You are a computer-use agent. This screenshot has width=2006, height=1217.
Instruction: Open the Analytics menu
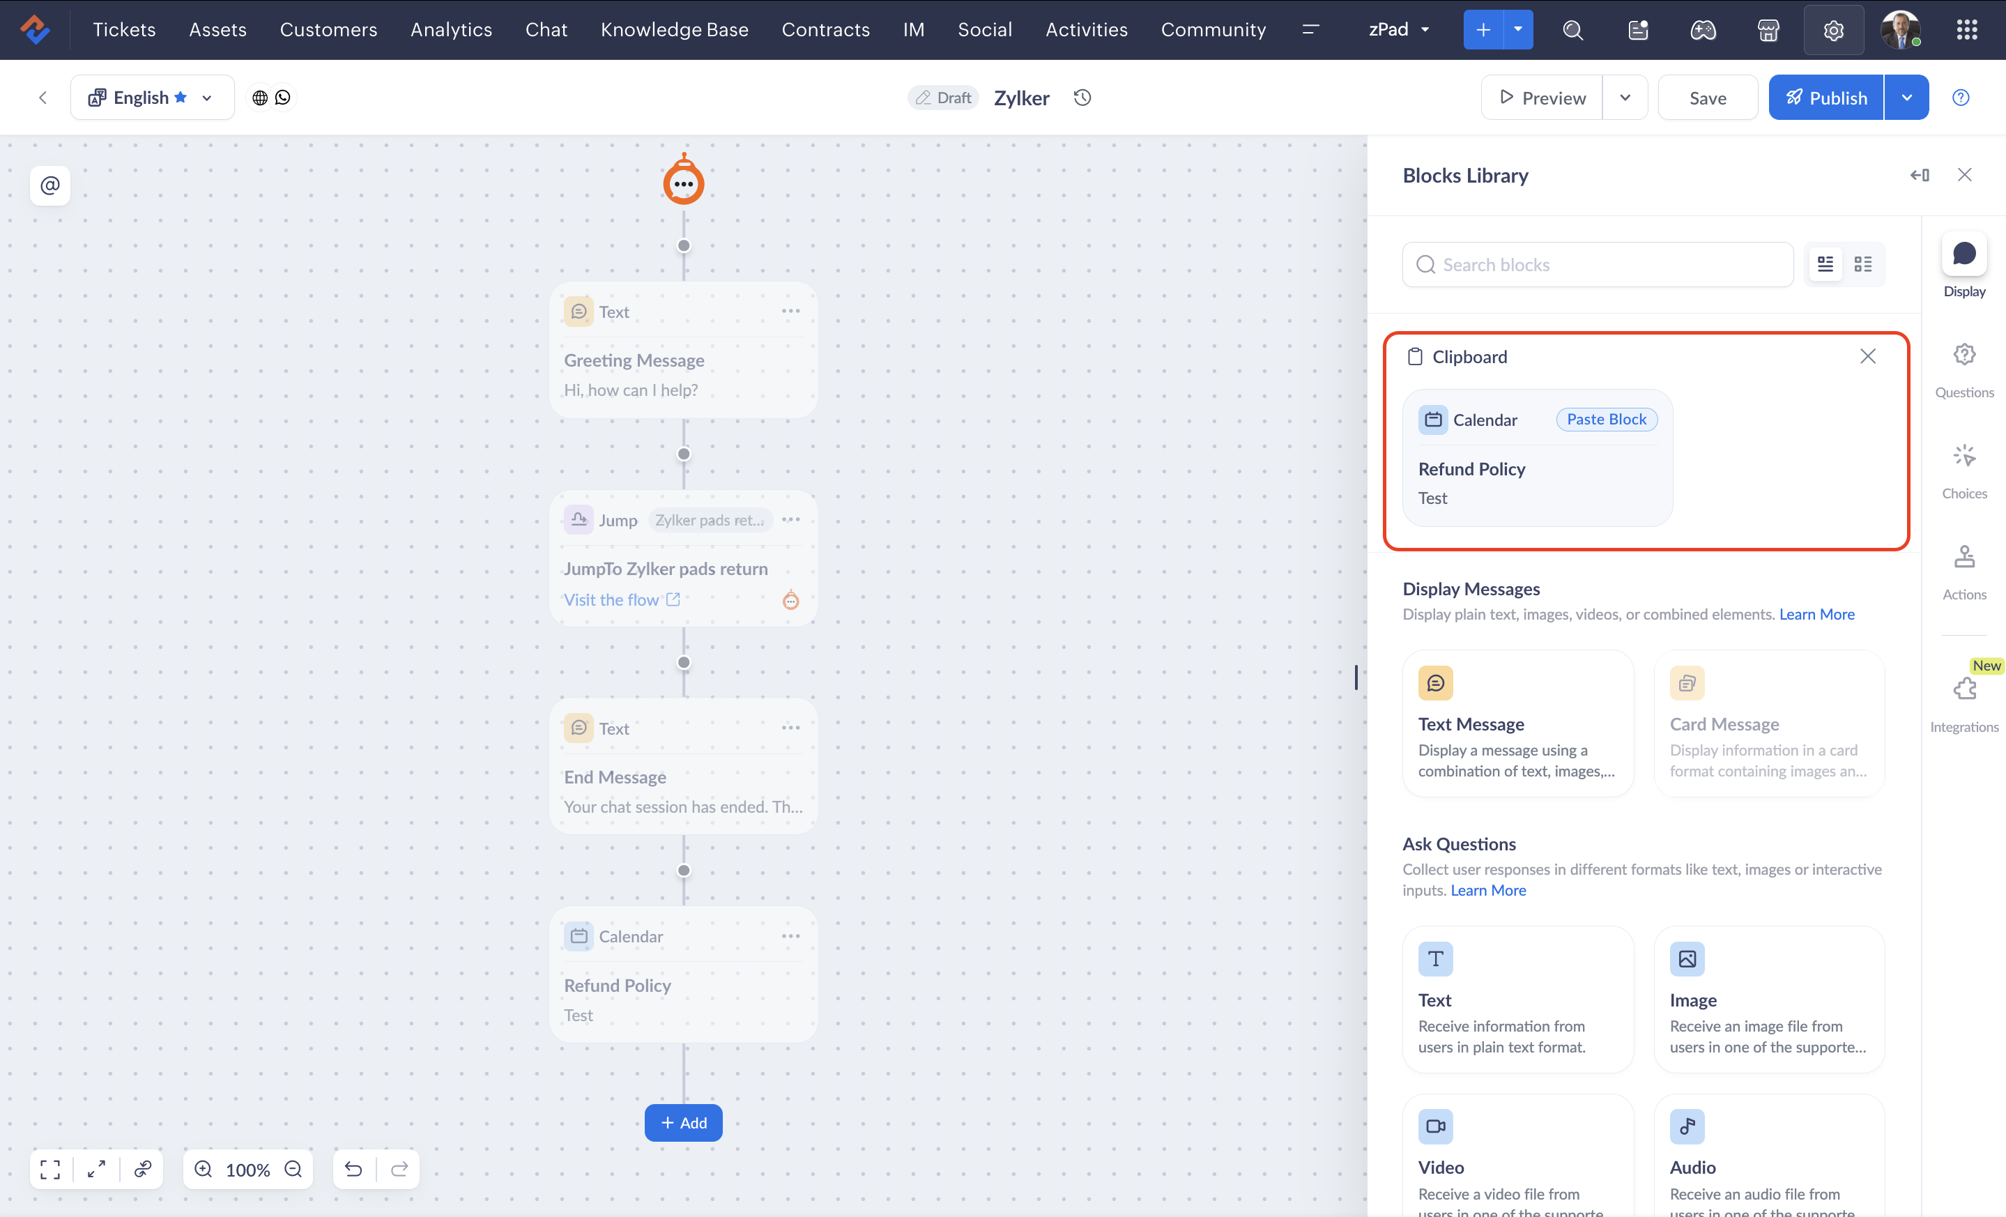(451, 30)
